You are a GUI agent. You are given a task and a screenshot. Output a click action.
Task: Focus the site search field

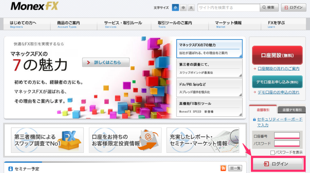[229, 8]
